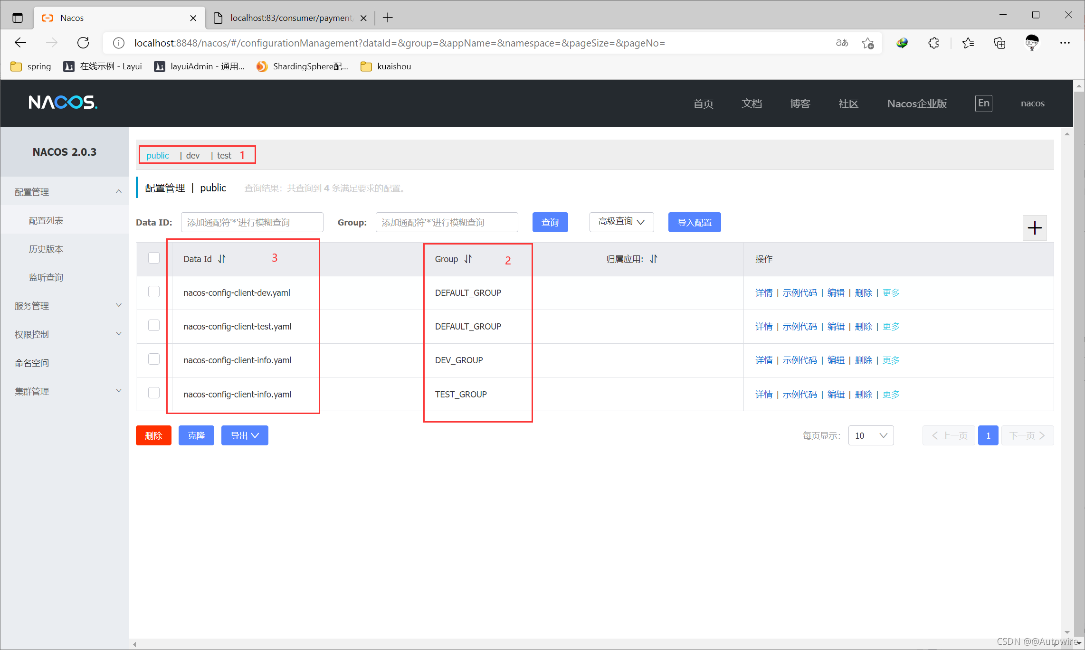The image size is (1085, 650).
Task: Check the nacos-config-client-dev.yaml row
Action: tap(154, 292)
